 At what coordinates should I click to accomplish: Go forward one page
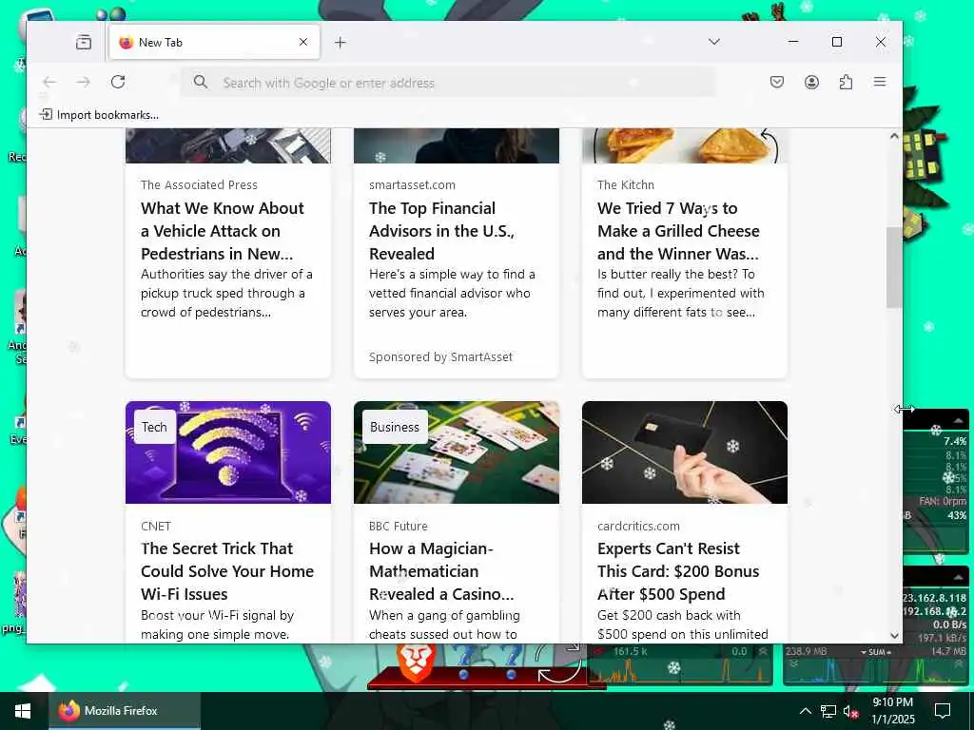pos(84,82)
